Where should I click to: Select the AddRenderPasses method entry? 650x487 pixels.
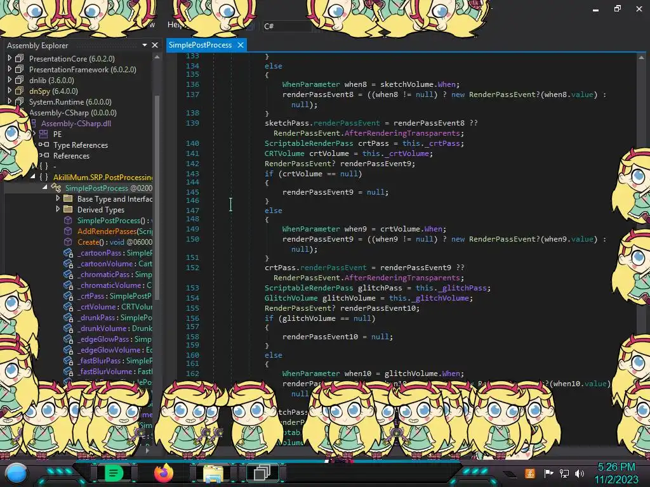(x=115, y=231)
